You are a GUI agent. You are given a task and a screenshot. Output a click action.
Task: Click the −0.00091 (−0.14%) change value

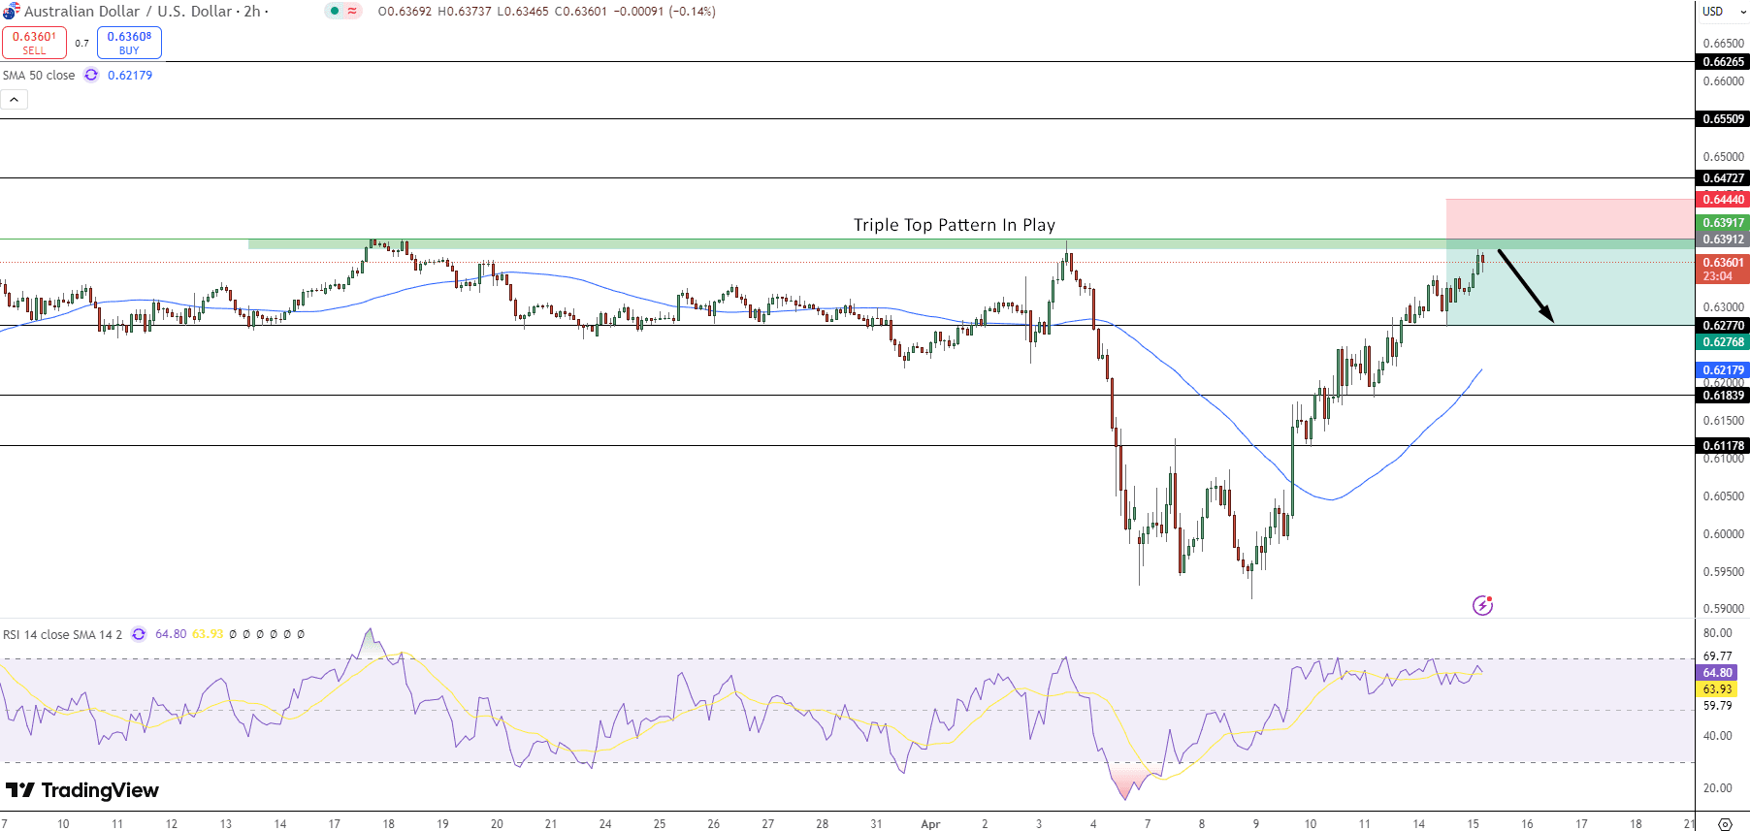pyautogui.click(x=664, y=12)
